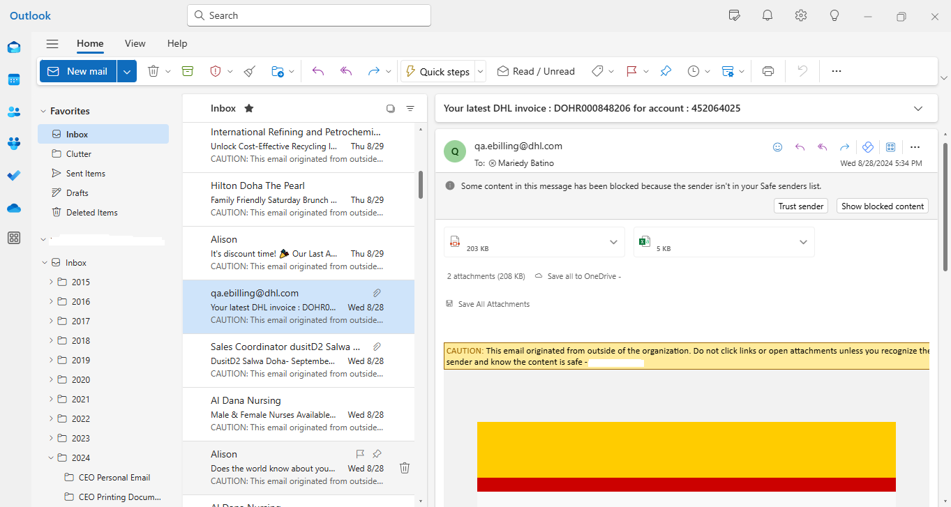Expand the 2015 folder

[51, 282]
